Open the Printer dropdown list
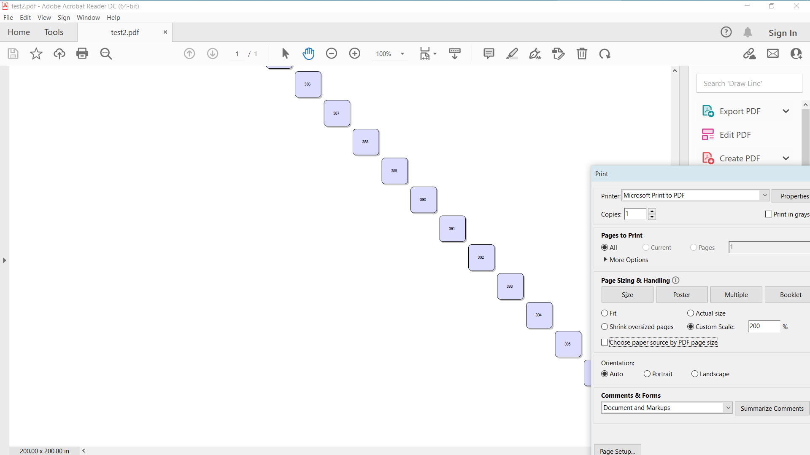 (764, 195)
